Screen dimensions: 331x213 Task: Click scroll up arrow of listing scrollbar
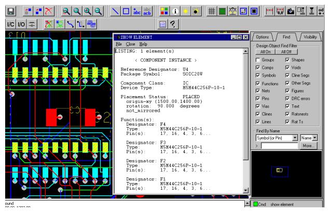point(245,51)
